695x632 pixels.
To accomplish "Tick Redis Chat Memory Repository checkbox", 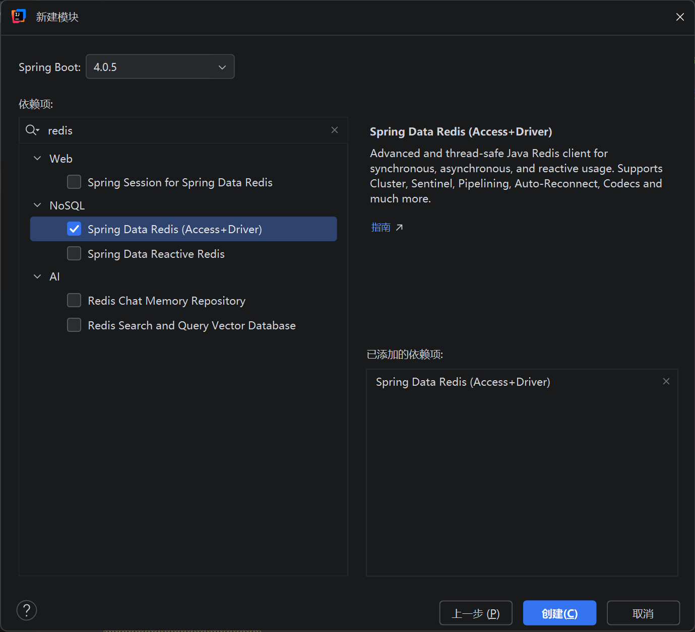I will click(74, 300).
